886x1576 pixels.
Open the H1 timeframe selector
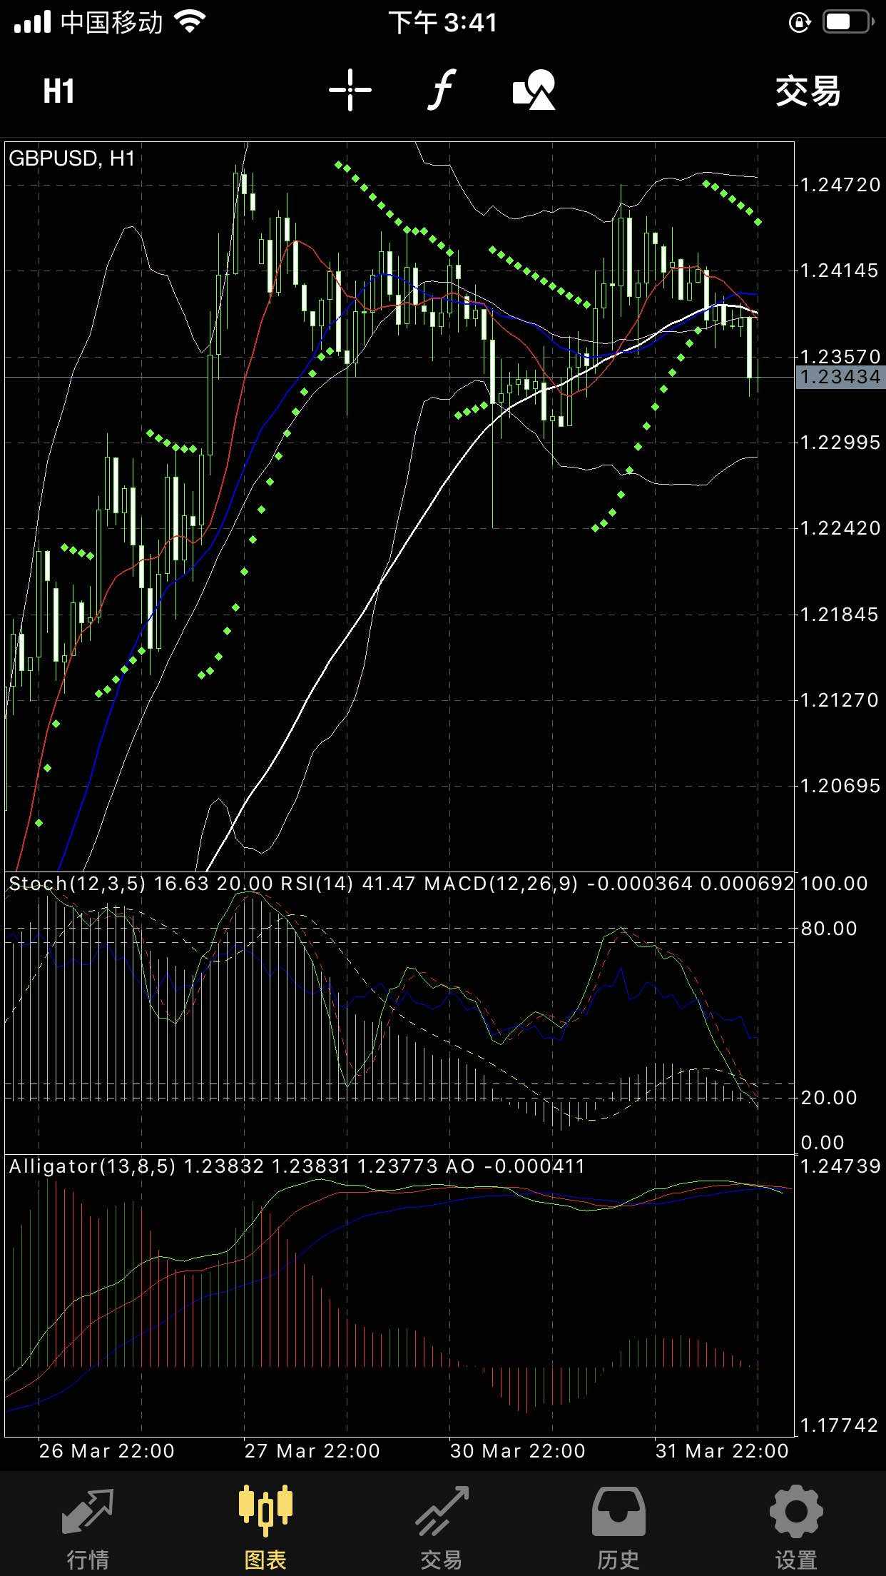58,91
